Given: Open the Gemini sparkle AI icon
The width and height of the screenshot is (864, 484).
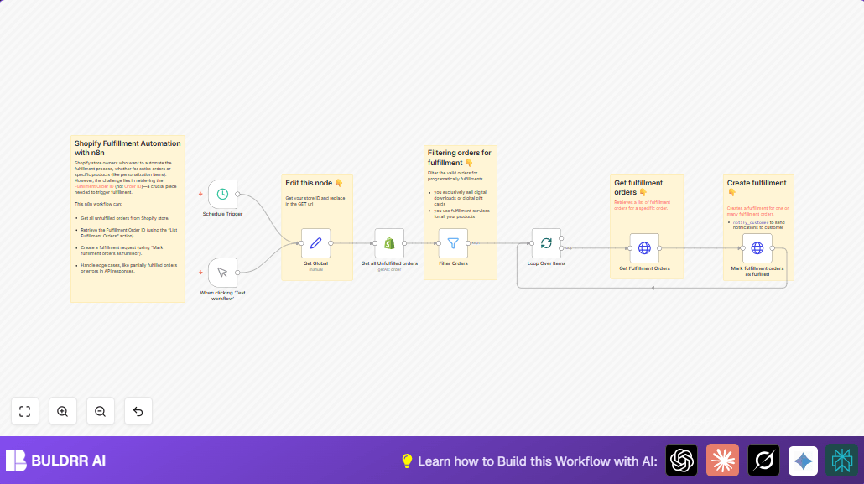Looking at the screenshot, I should pyautogui.click(x=803, y=461).
